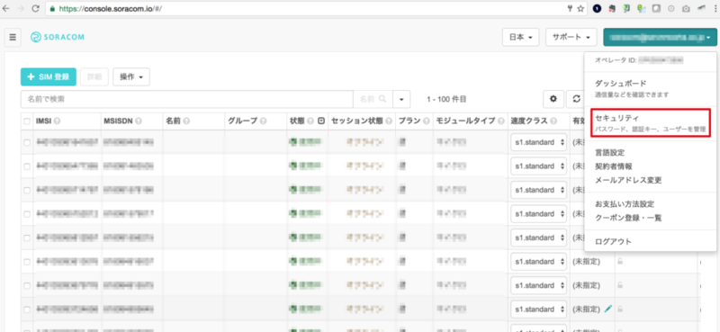Screen dimensions: 720x332
Task: Open Chrome three-dot menu
Action: point(715,8)
